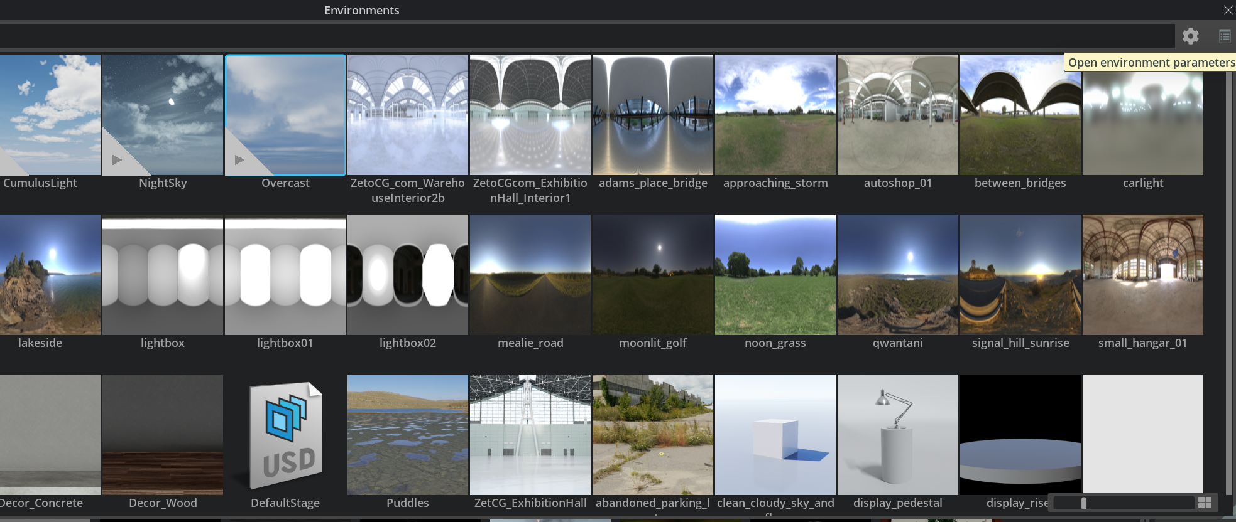Click the play triangle on the NightSky thumbnail
Screen dimensions: 1236x522
(117, 160)
